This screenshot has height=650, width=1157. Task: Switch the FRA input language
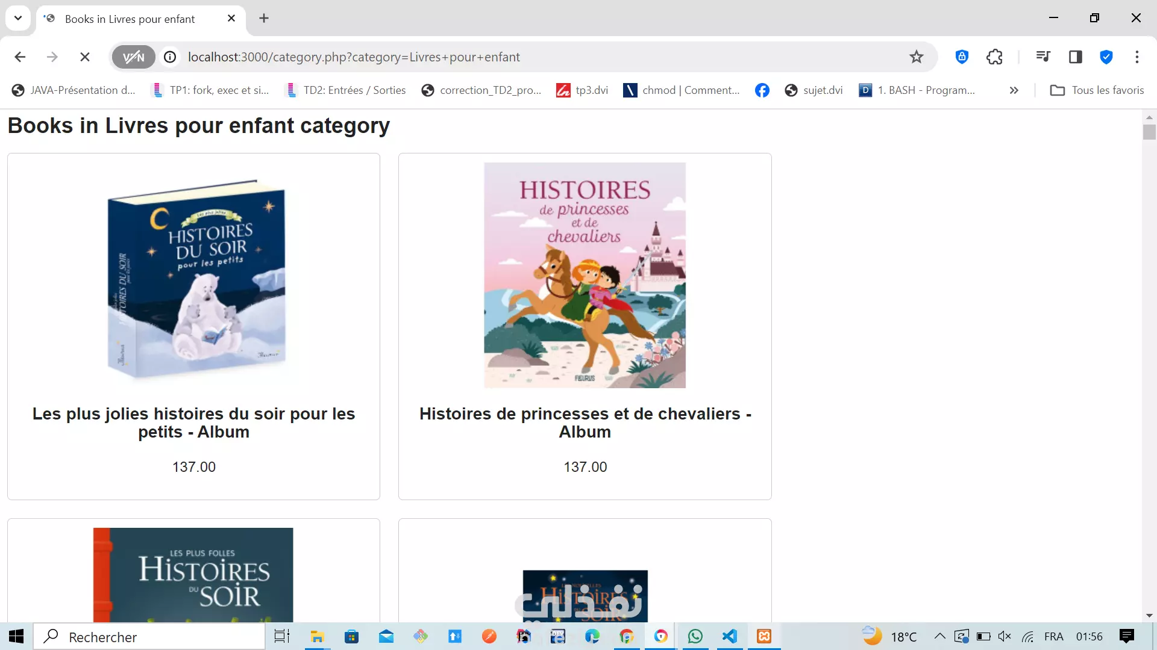[1054, 636]
